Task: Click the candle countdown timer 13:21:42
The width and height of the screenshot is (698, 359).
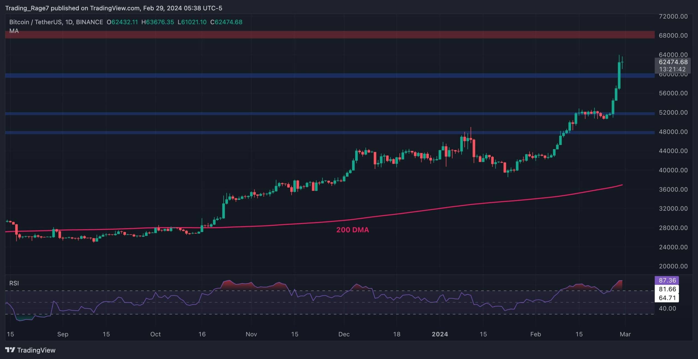Action: (672, 69)
